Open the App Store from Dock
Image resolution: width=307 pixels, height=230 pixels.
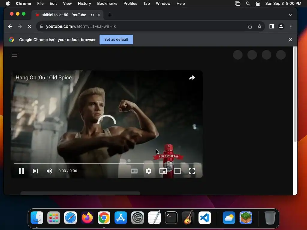[121, 218]
